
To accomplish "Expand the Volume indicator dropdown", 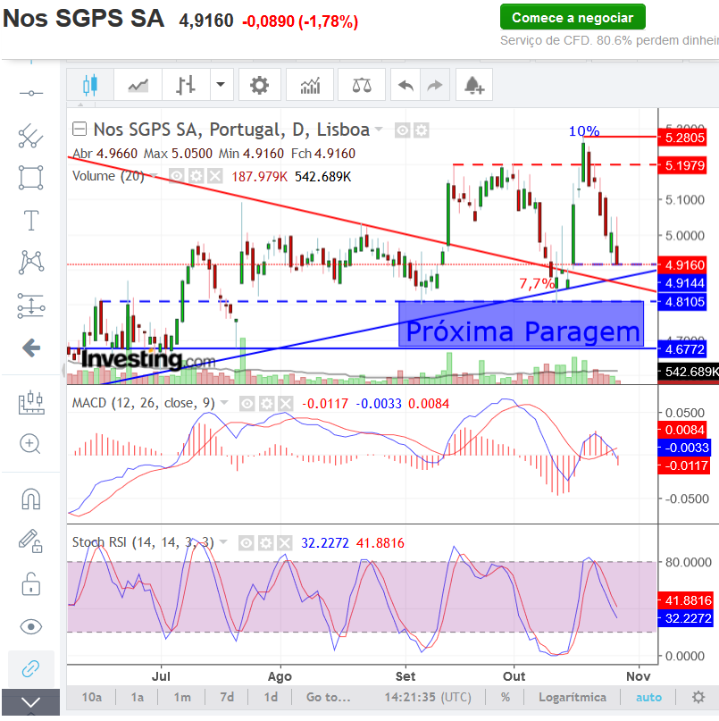I will click(154, 176).
